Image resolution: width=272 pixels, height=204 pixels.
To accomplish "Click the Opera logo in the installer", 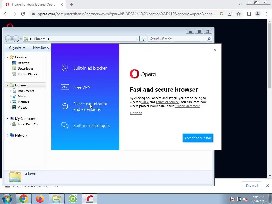I will 143,74.
